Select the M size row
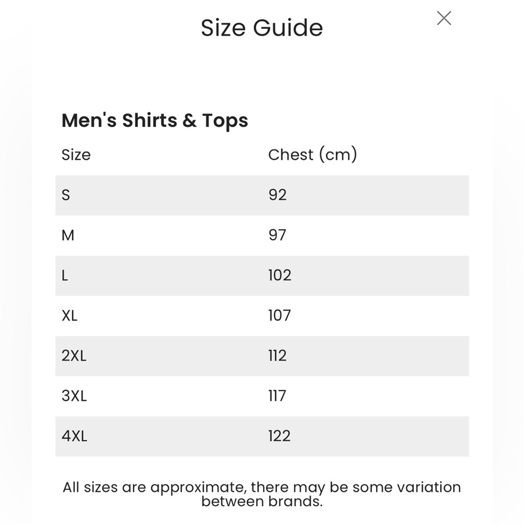The width and height of the screenshot is (524, 524). coord(262,236)
